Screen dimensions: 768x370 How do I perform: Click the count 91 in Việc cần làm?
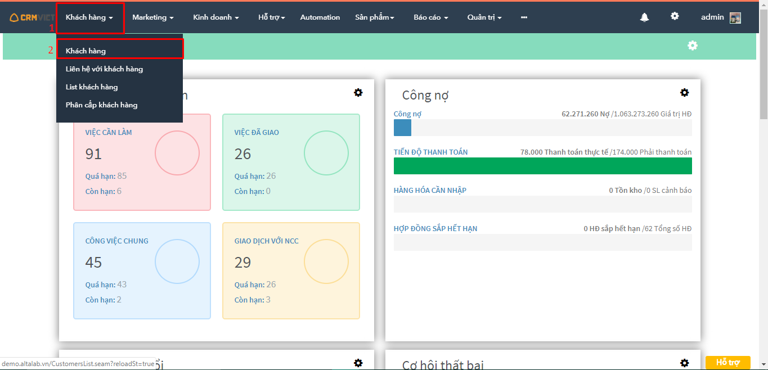[x=93, y=154]
